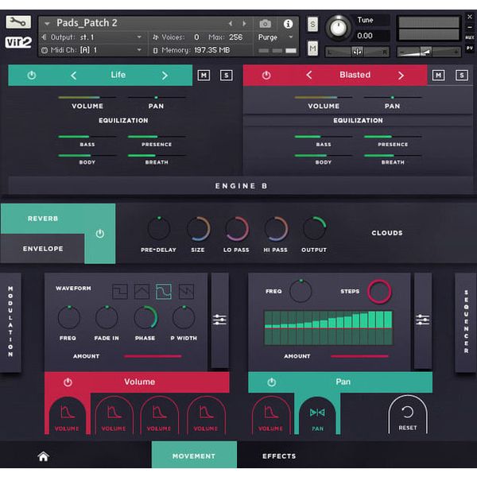
Task: Go to next patch with right arrow
Action: tap(244, 23)
